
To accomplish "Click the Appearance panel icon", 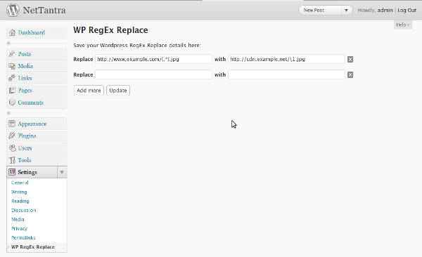I will click(x=12, y=124).
